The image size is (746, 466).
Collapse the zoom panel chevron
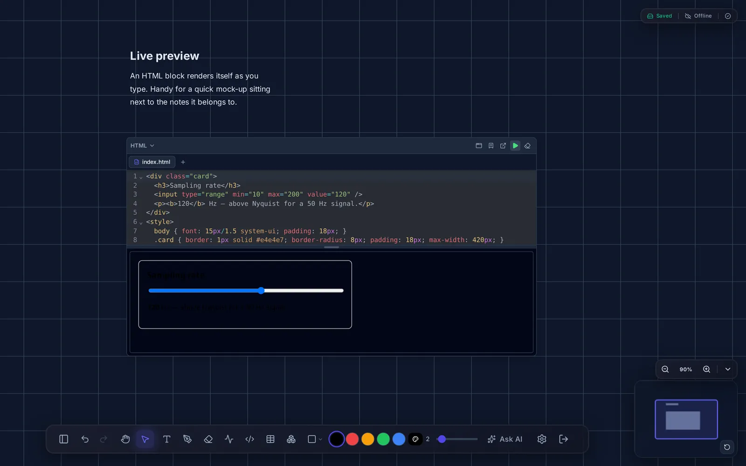pos(728,369)
